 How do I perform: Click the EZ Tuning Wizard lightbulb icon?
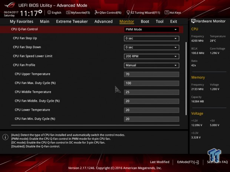coord(128,13)
